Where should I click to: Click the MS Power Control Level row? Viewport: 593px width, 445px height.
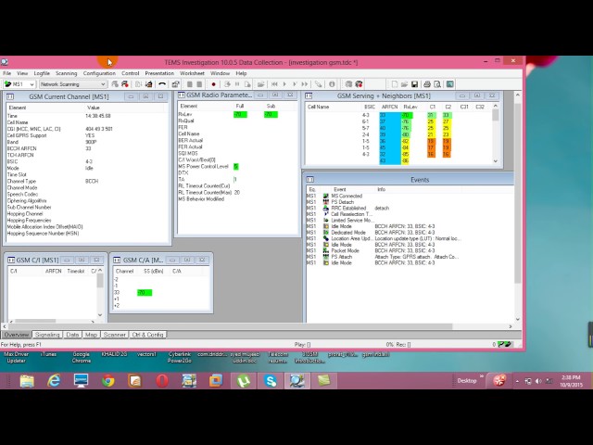tap(237, 166)
